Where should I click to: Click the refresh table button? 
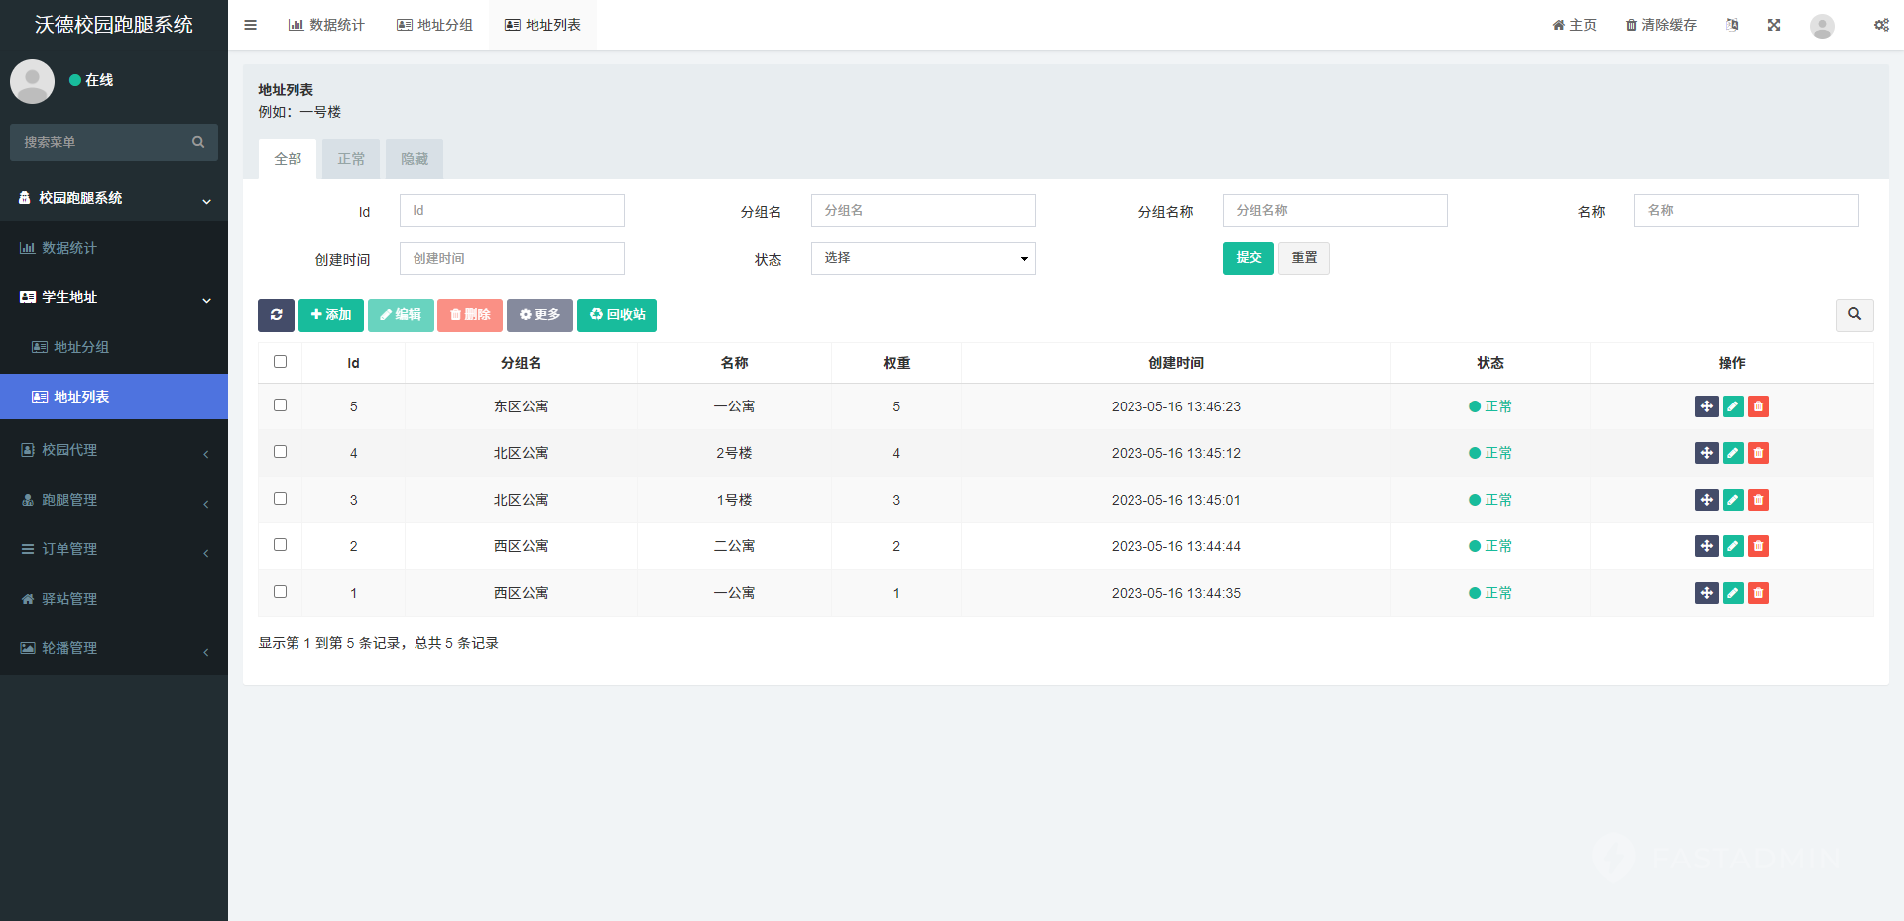tap(276, 315)
